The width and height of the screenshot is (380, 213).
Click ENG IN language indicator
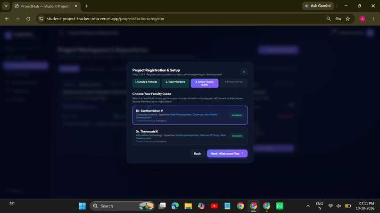click(x=319, y=206)
